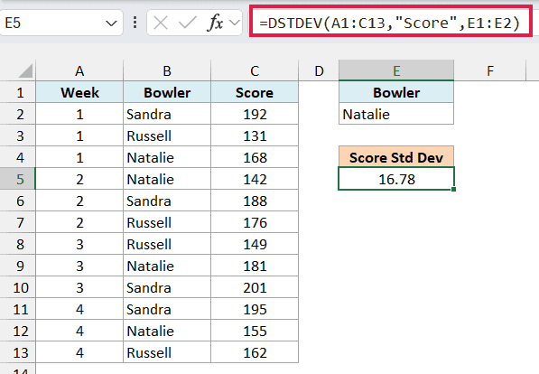Click 'Natalie' in row 9
Image resolution: width=539 pixels, height=374 pixels.
167,266
